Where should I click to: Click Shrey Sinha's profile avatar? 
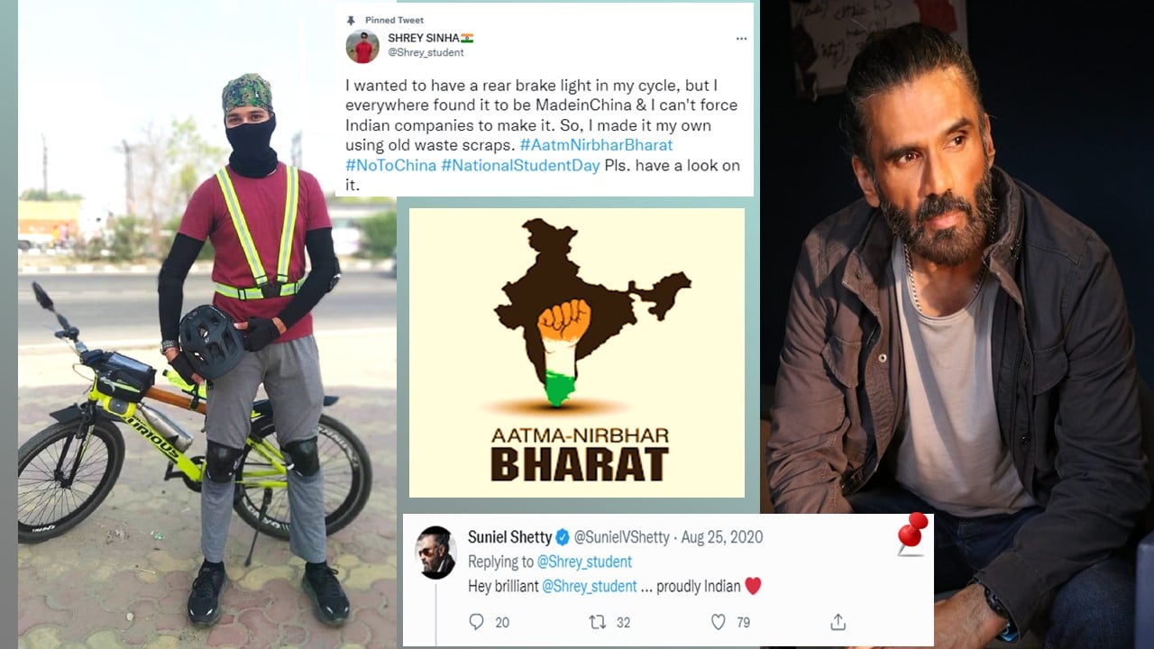[362, 46]
